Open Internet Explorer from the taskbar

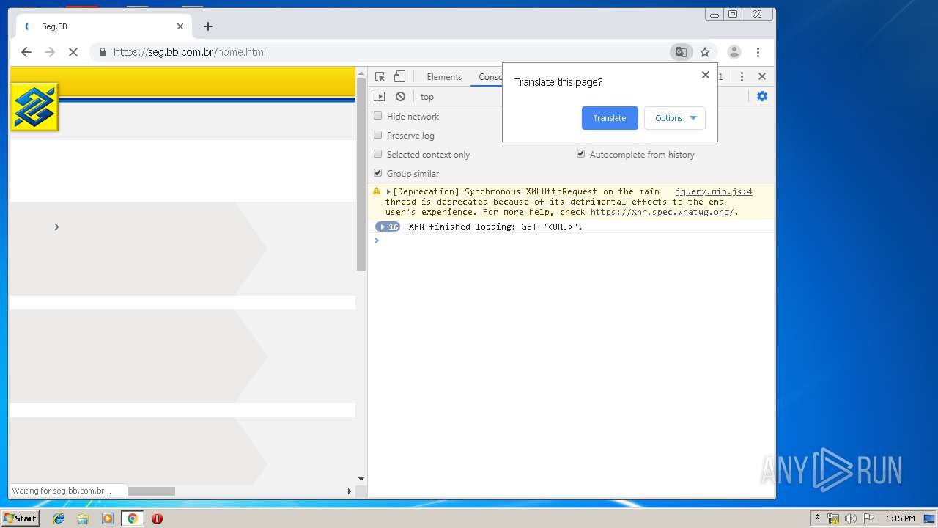[x=59, y=518]
